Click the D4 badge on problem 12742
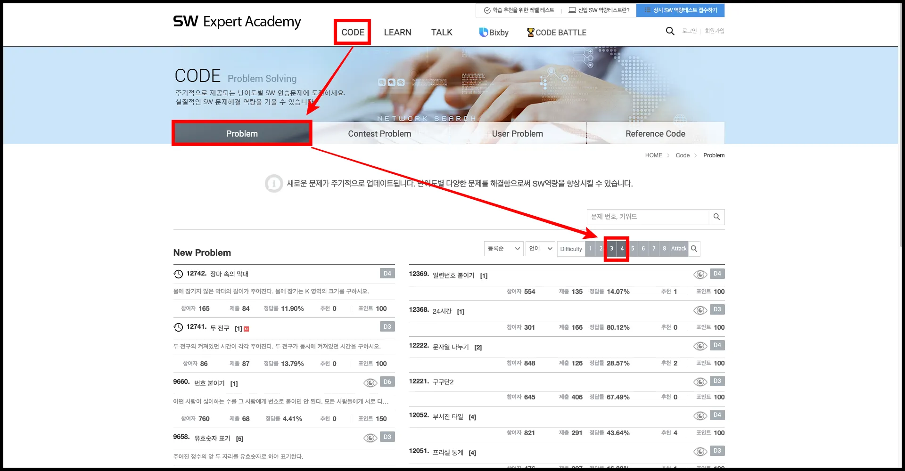The image size is (905, 471). point(387,274)
